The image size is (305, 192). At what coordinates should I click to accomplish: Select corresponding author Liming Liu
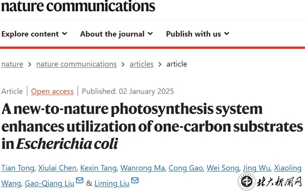pyautogui.click(x=112, y=183)
